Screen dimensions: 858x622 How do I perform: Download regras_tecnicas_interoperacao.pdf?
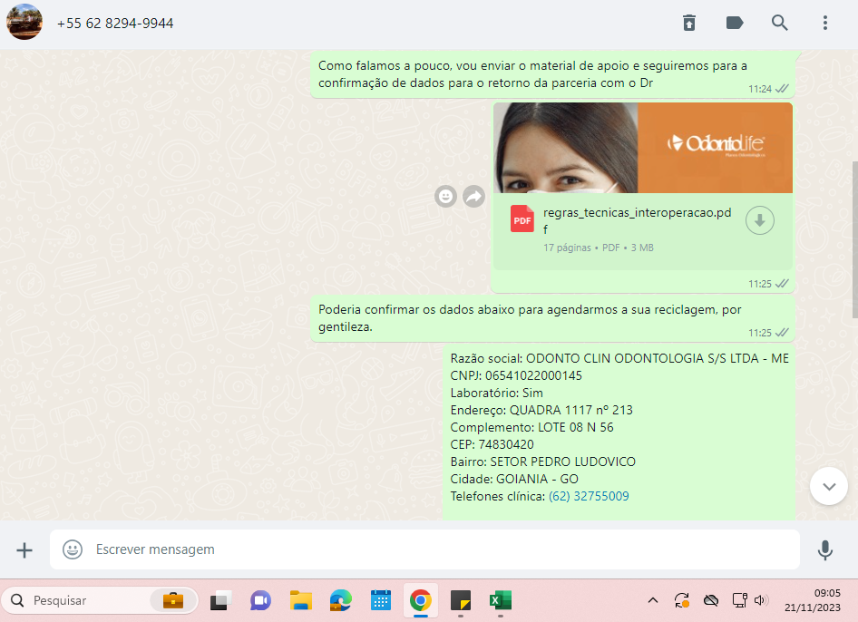[759, 220]
